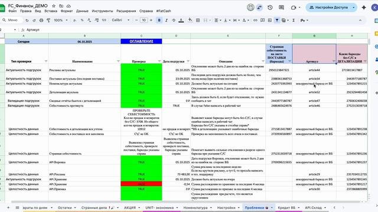Star the FC_Финансы_ДЕМО document
This screenshot has width=378, height=212.
coord(54,6)
